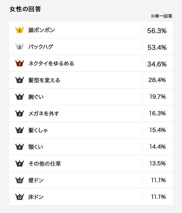Click the silver rank 2 crown icon
Screen dimensions: 182x213
click(19, 47)
